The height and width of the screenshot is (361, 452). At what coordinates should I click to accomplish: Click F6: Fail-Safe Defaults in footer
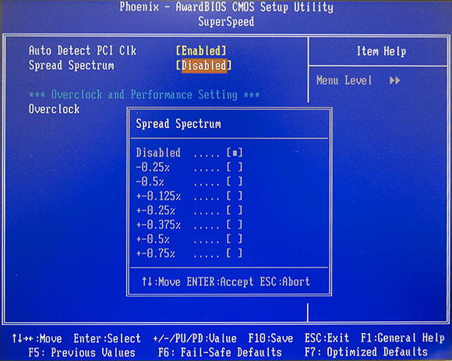point(220,352)
